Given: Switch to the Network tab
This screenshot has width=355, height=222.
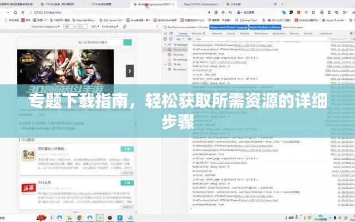Looking at the screenshot, I should (245, 33).
